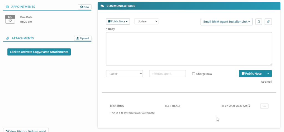Click the clipboard icon button
284x132 pixels.
click(258, 22)
